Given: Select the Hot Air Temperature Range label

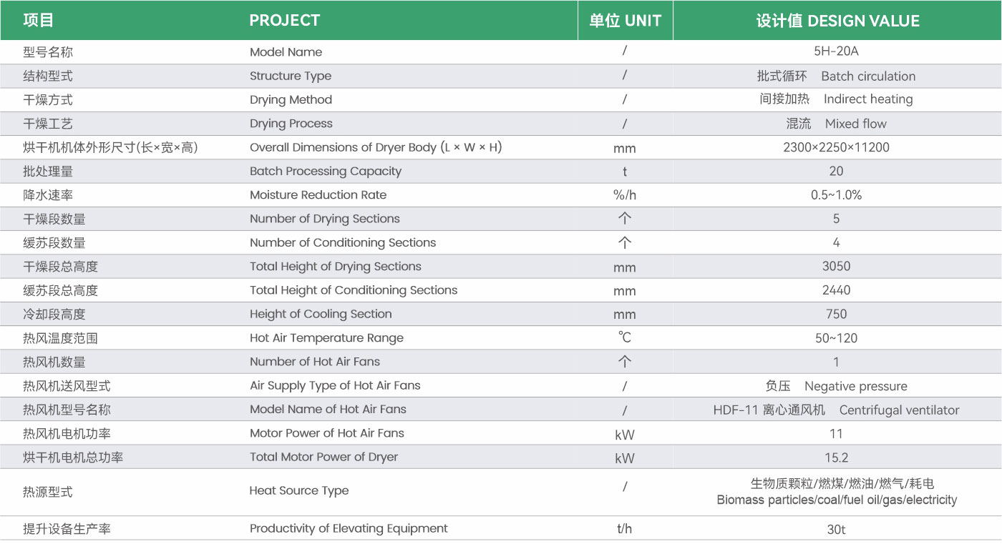Looking at the screenshot, I should [x=326, y=338].
